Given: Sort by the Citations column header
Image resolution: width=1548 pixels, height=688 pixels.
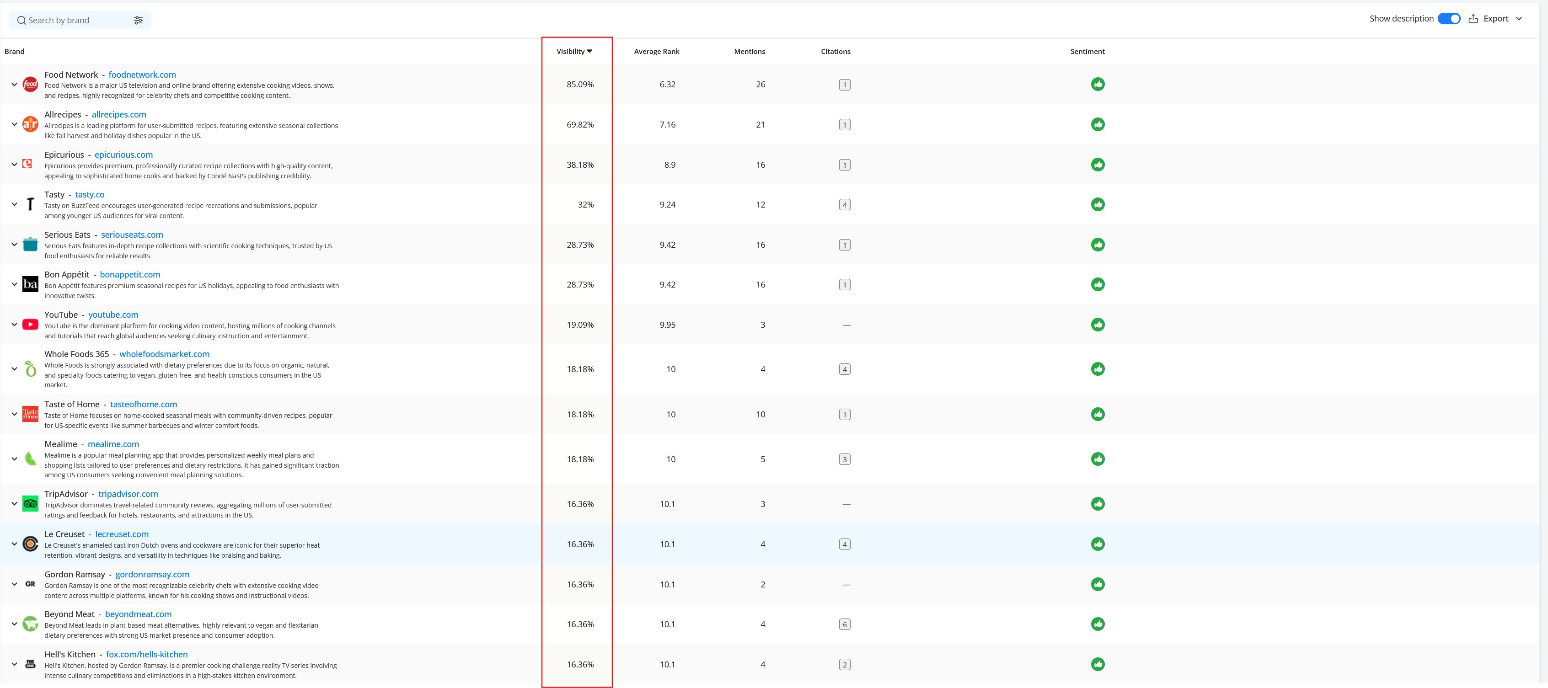Looking at the screenshot, I should [836, 51].
